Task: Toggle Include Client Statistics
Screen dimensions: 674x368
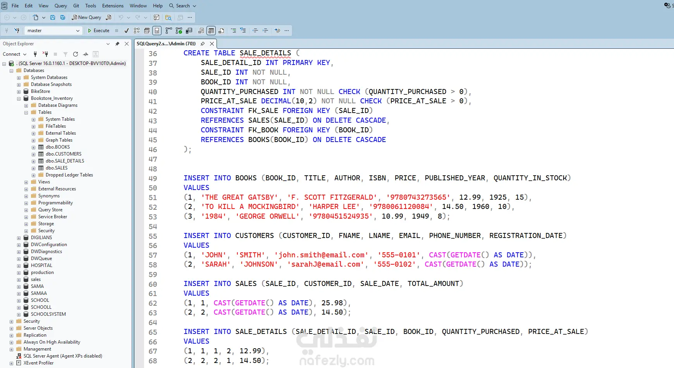Action: [189, 31]
